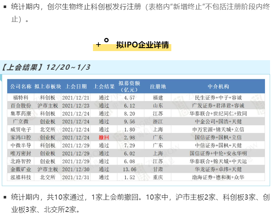
Task: Select the company cell 威贸电子
Action: click(x=21, y=130)
